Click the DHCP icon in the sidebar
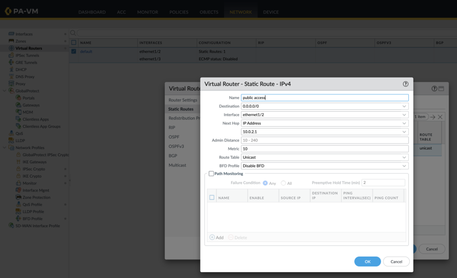This screenshot has width=457, height=278. tap(11, 69)
